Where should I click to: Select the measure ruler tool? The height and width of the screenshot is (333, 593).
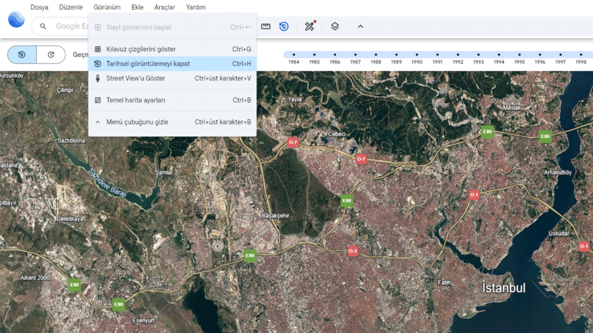pos(266,27)
